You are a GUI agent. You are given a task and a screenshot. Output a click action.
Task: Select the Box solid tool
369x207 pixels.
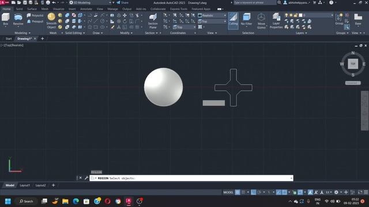click(5, 19)
